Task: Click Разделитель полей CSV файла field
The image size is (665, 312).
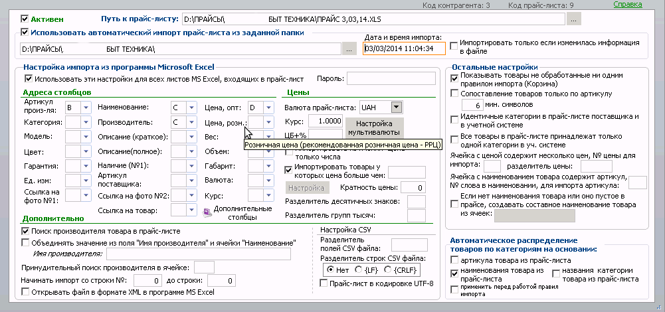Action: pyautogui.click(x=409, y=244)
